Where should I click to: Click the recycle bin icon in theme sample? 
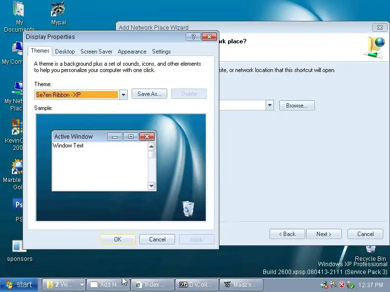188,209
